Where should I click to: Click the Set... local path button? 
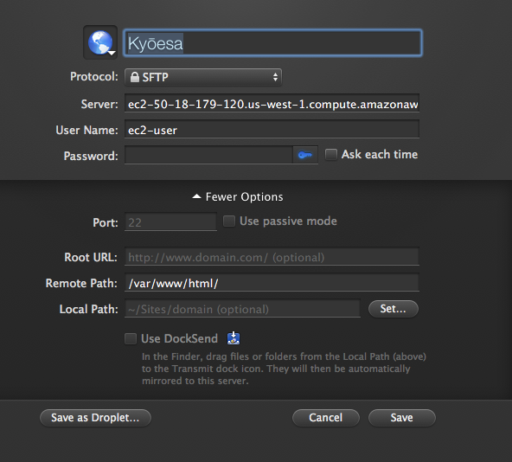point(394,309)
